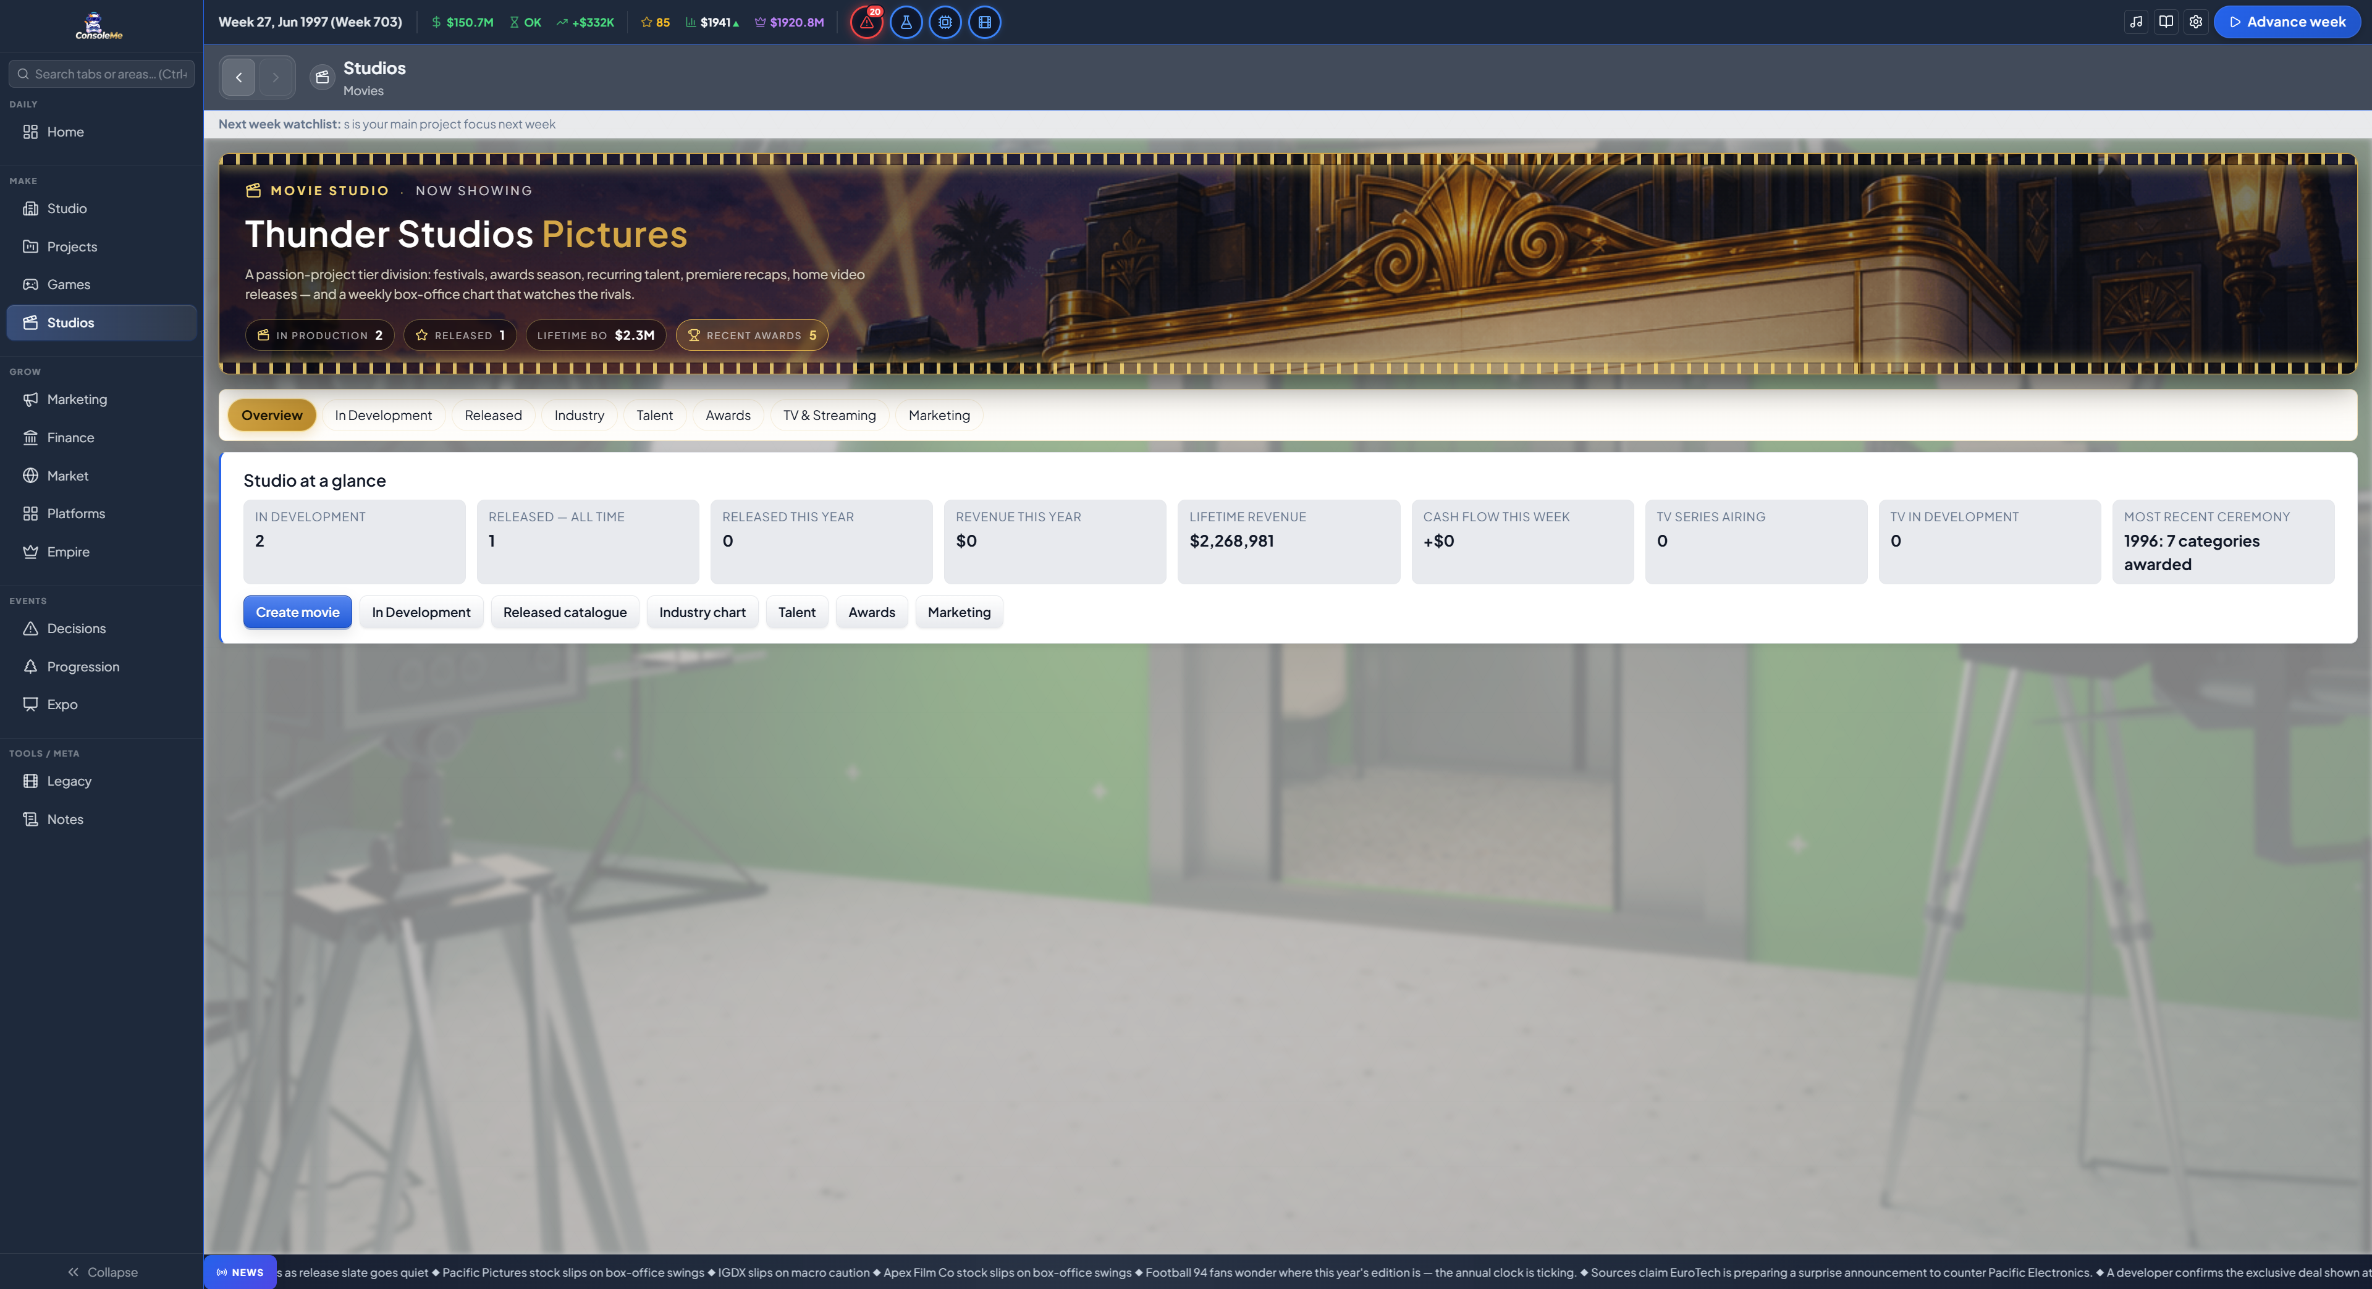Switch to the Marketing tab
Viewport: 2372px width, 1289px height.
[x=939, y=415]
